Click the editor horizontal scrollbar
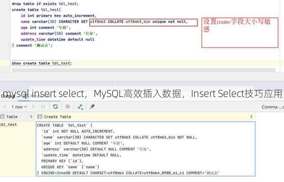The height and width of the screenshot is (182, 284). 143,70
